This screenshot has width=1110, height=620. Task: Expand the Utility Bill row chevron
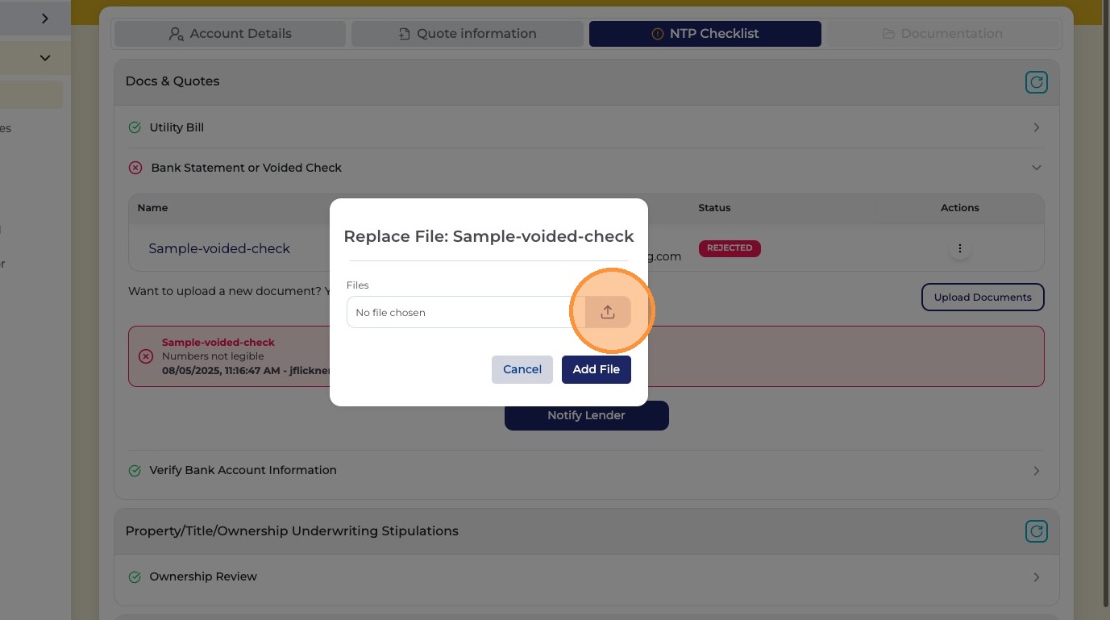coord(1037,127)
